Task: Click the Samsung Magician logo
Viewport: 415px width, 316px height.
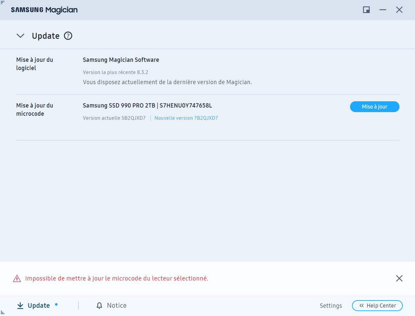Action: pos(44,10)
